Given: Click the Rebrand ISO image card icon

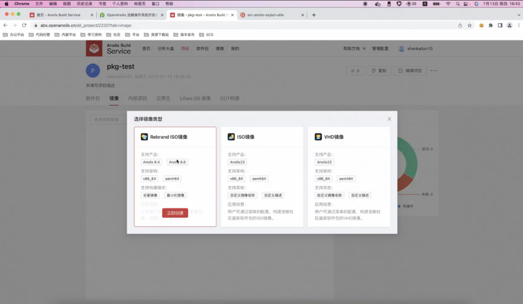Looking at the screenshot, I should tap(144, 137).
